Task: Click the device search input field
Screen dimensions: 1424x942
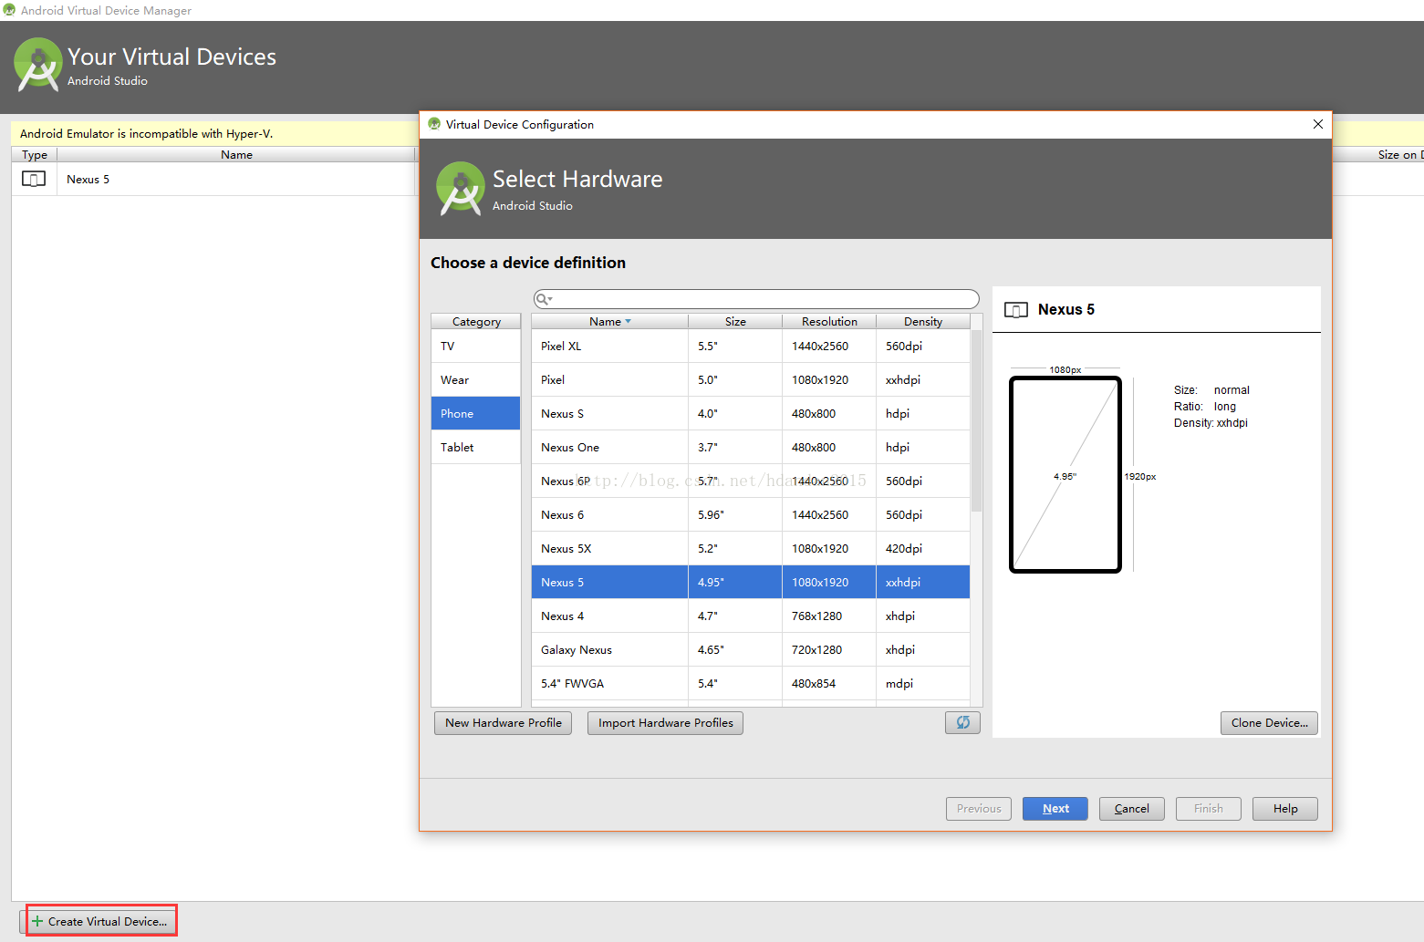Action: 756,299
